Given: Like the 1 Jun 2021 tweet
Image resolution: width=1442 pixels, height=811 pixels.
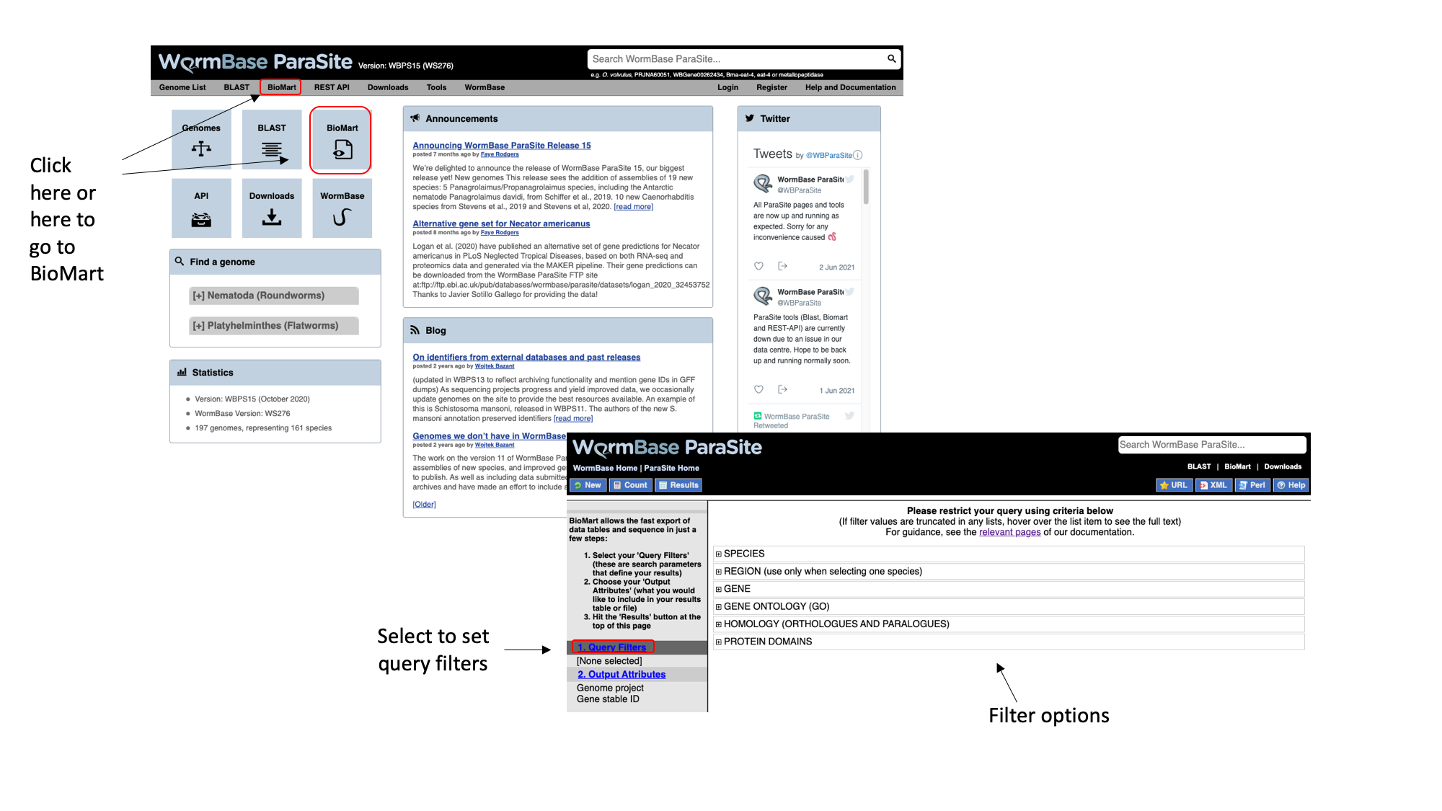Looking at the screenshot, I should pos(758,389).
